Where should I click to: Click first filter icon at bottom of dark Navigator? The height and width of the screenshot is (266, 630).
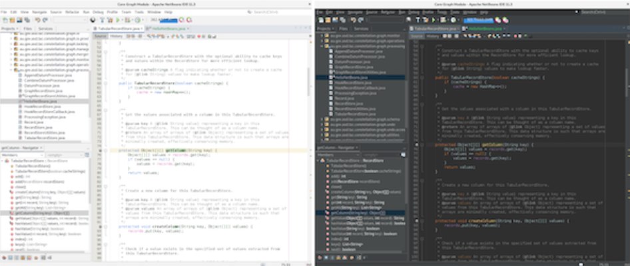(x=320, y=257)
